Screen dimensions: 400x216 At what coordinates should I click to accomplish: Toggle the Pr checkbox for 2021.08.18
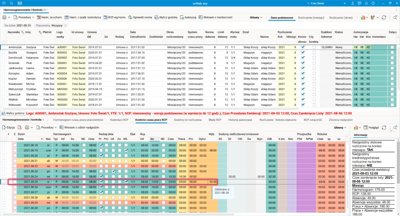pyautogui.click(x=101, y=145)
